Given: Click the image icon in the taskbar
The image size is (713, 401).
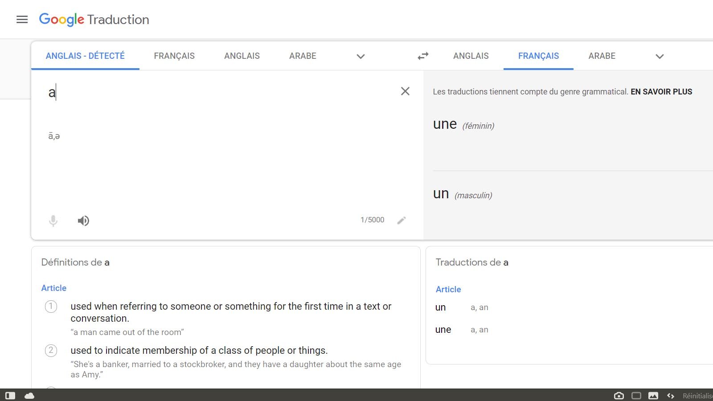Looking at the screenshot, I should (654, 395).
